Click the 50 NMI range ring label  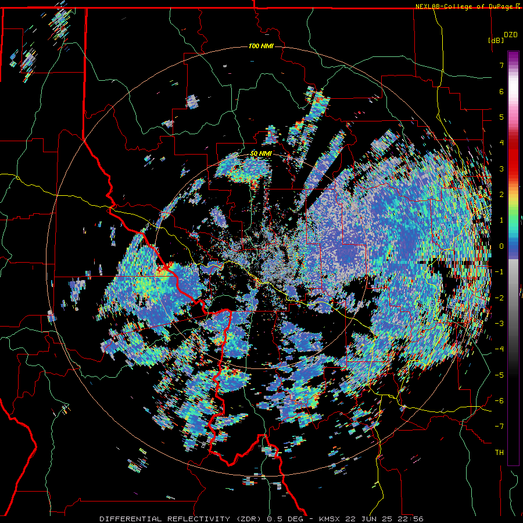pos(261,154)
